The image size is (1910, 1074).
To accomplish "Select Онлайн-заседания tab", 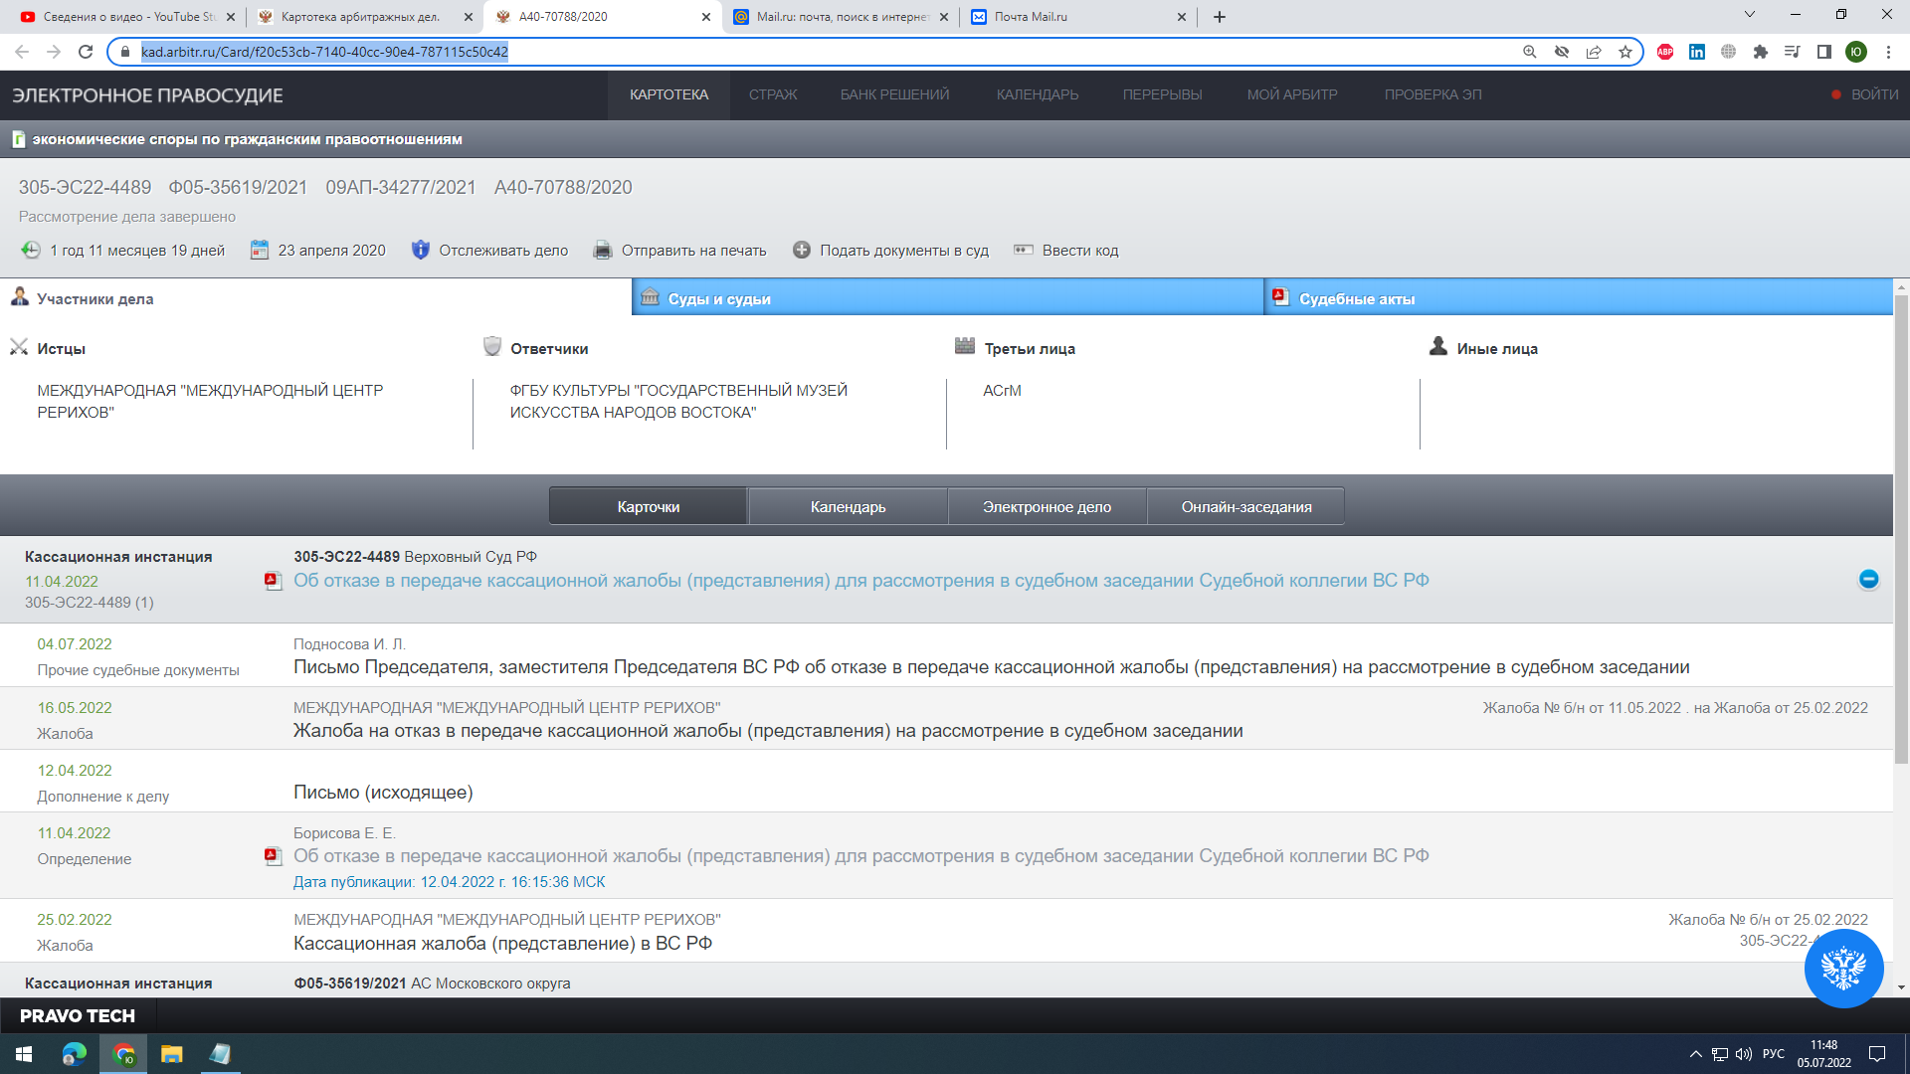I will tap(1245, 507).
